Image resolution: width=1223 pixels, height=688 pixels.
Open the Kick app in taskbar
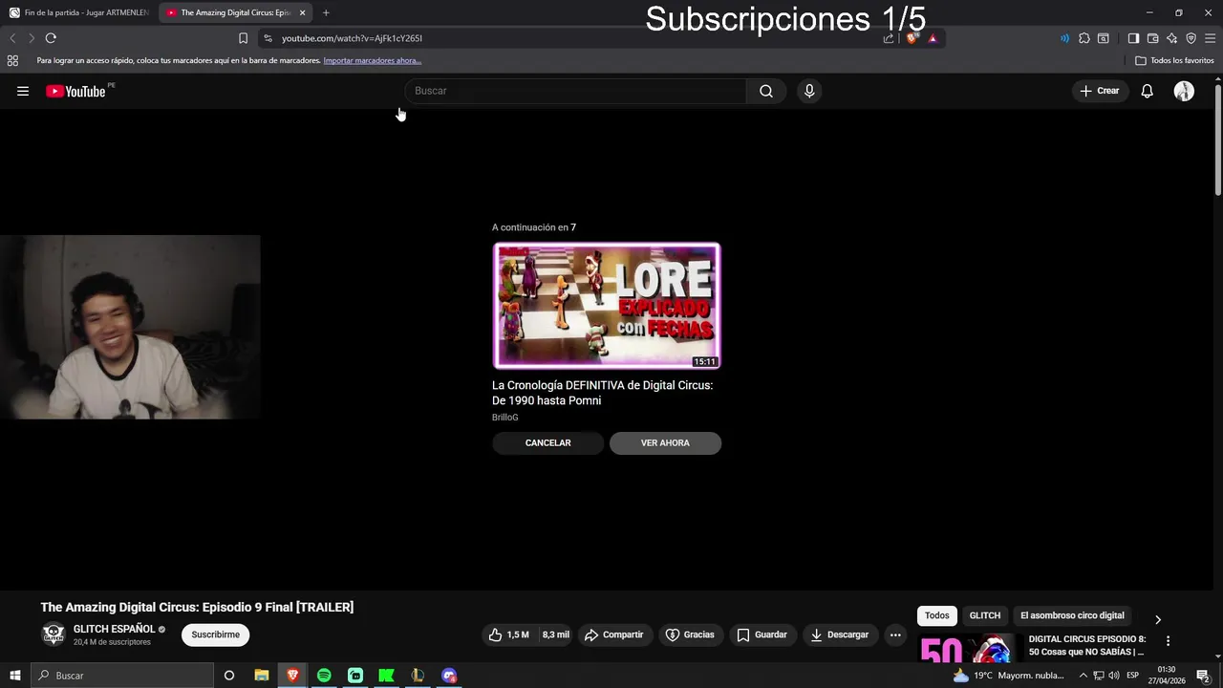pos(386,676)
